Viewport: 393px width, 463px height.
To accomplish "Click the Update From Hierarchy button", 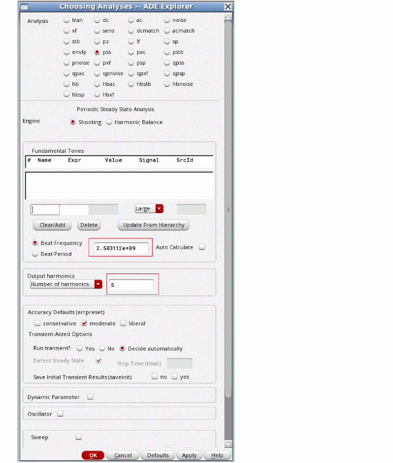I will pyautogui.click(x=153, y=225).
